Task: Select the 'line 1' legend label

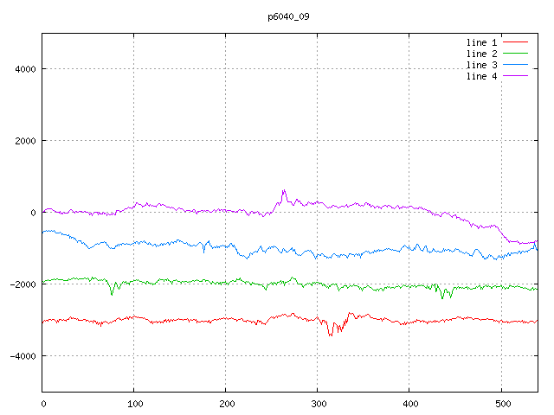Action: click(481, 42)
